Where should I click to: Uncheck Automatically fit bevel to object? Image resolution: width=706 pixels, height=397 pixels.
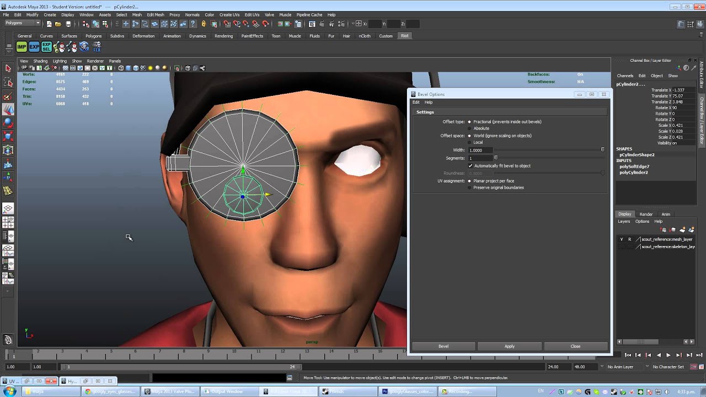(470, 166)
